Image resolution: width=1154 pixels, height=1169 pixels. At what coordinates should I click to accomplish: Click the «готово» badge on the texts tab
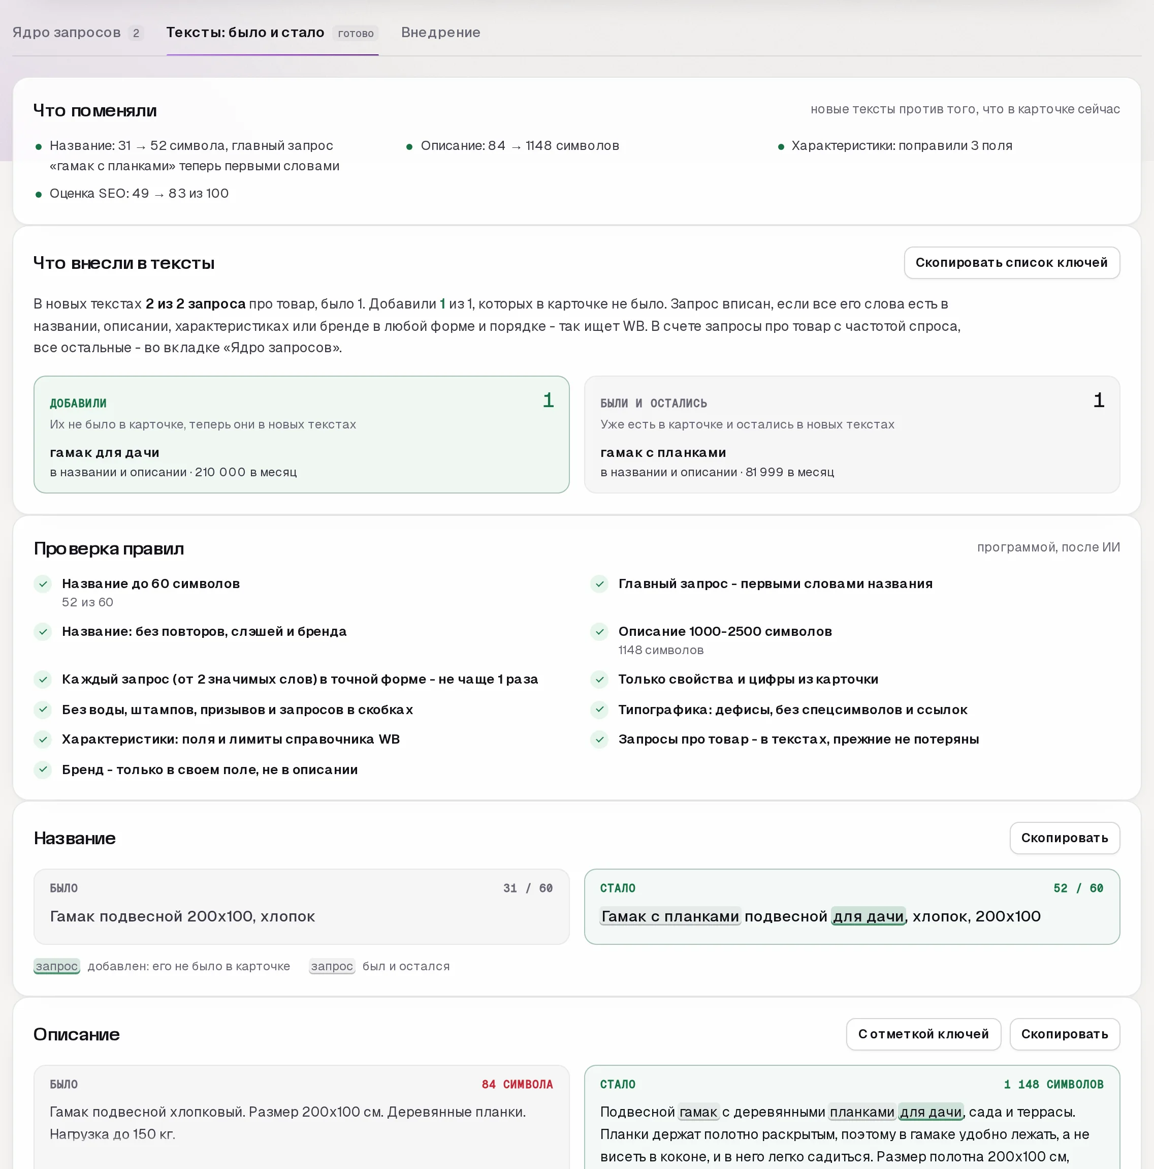(356, 33)
